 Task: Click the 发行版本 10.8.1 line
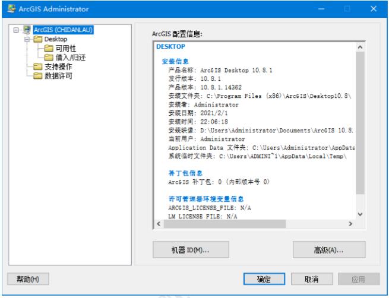tap(195, 78)
